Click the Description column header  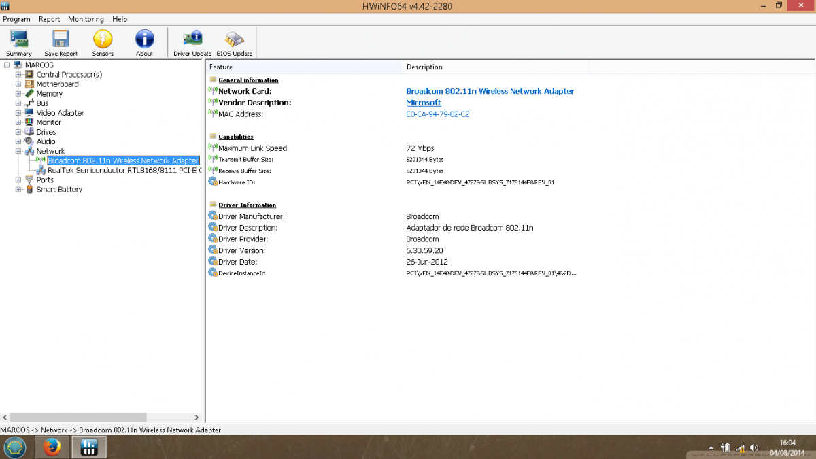pyautogui.click(x=496, y=67)
